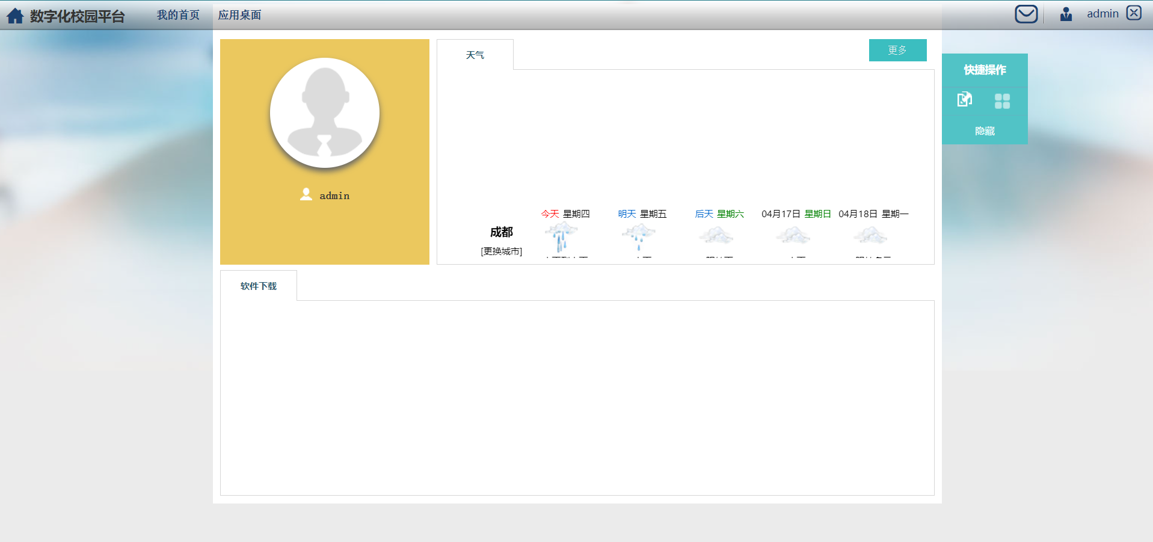The image size is (1153, 542).
Task: Click tomorrow's light rain weather icon
Action: click(x=639, y=236)
